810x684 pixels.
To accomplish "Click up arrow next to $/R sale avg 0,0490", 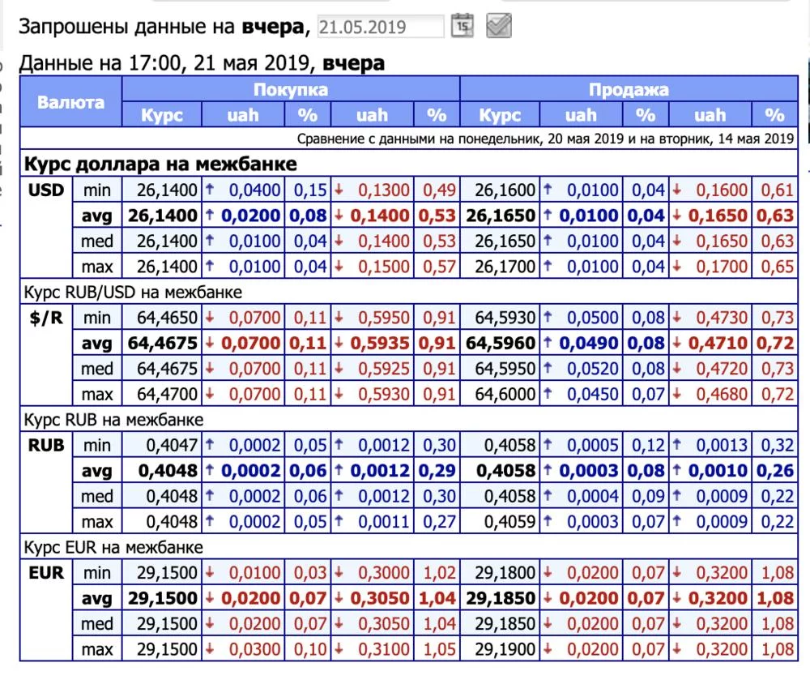I will point(548,343).
